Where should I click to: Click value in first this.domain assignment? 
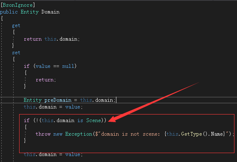click(73, 107)
